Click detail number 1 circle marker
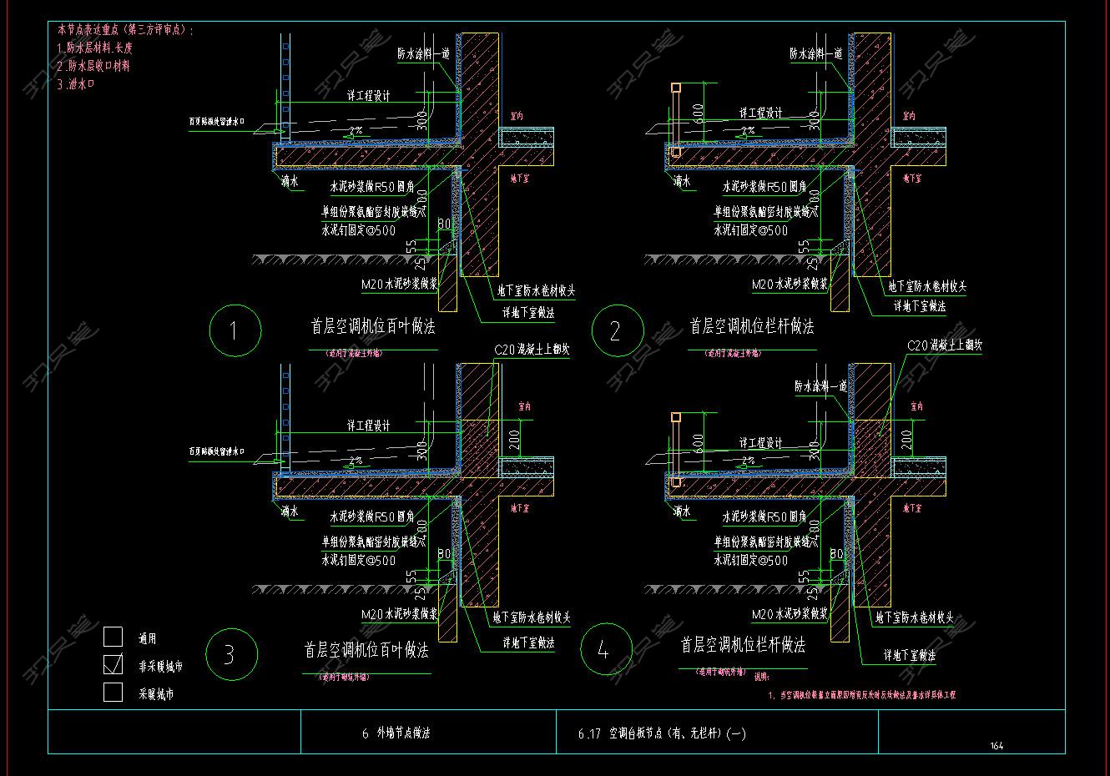1110x776 pixels. pyautogui.click(x=234, y=331)
